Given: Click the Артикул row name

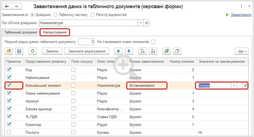Looking at the screenshot, I should pos(32,101).
